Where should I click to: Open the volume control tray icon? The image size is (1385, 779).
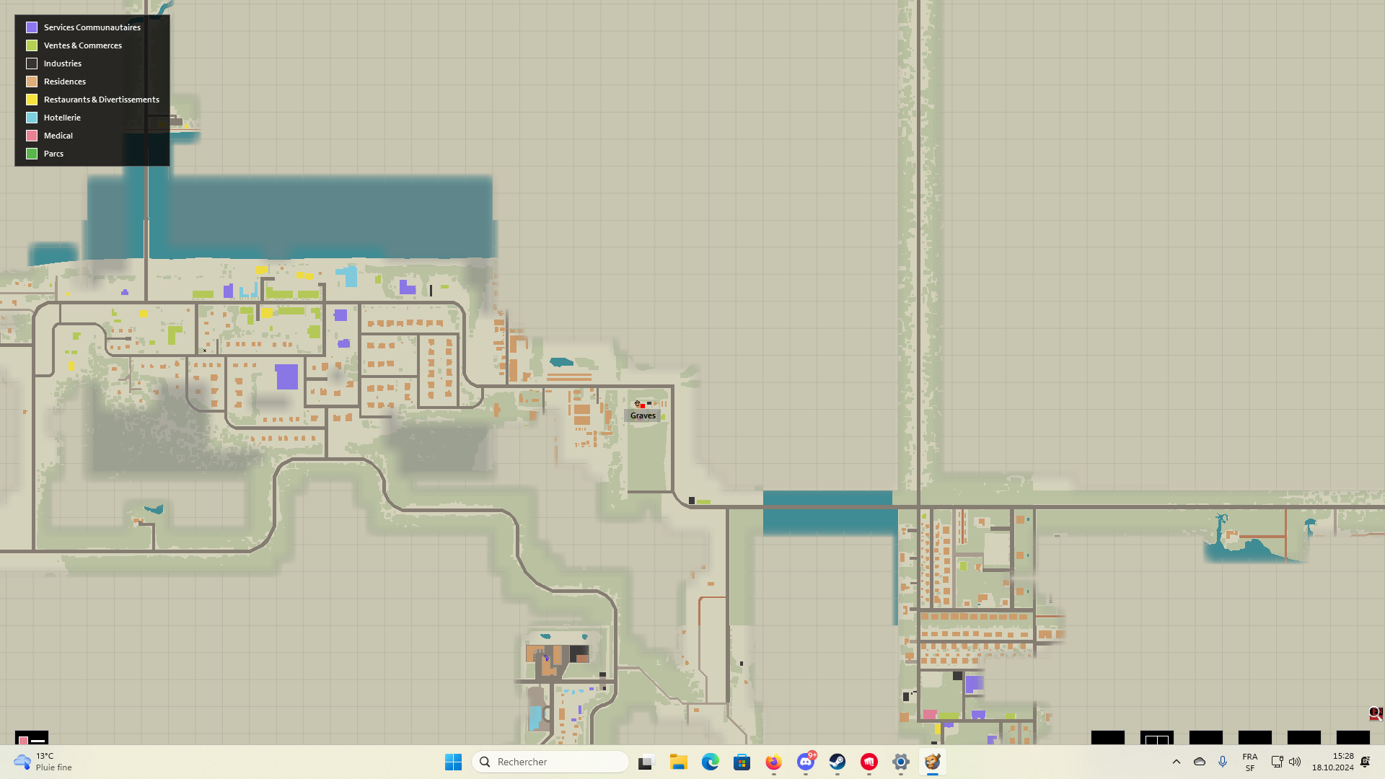(1295, 762)
